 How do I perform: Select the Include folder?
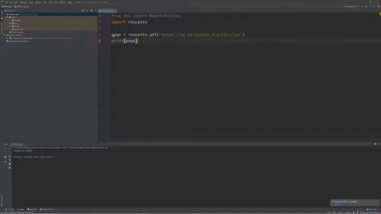[x=17, y=20]
